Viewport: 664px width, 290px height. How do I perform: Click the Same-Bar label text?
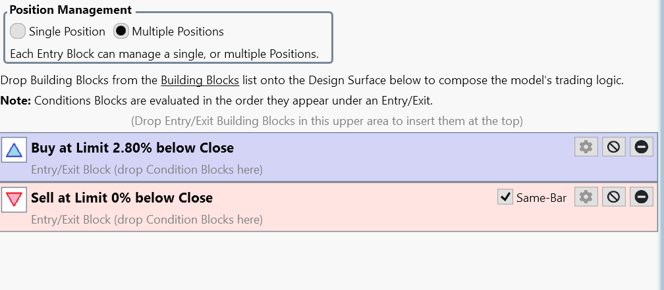point(541,198)
